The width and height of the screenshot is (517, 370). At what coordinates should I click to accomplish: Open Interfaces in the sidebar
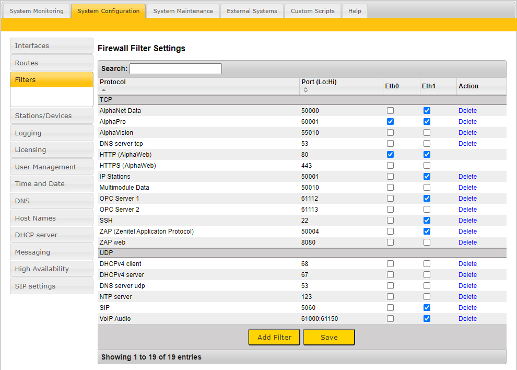click(51, 46)
